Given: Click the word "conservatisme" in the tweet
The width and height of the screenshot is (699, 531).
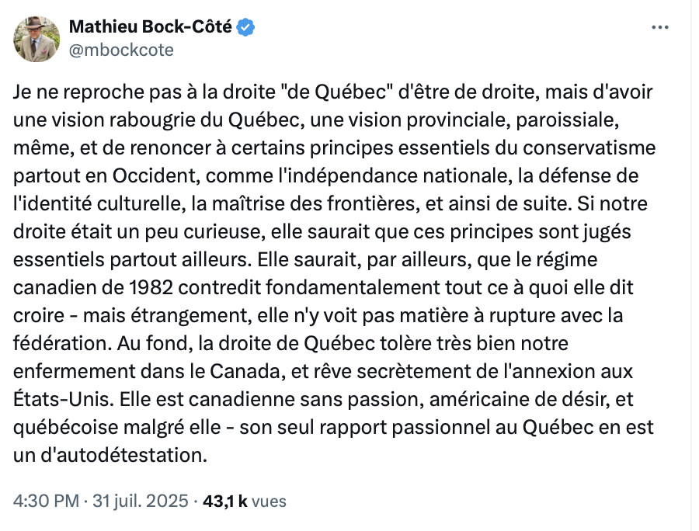Looking at the screenshot, I should (x=589, y=148).
